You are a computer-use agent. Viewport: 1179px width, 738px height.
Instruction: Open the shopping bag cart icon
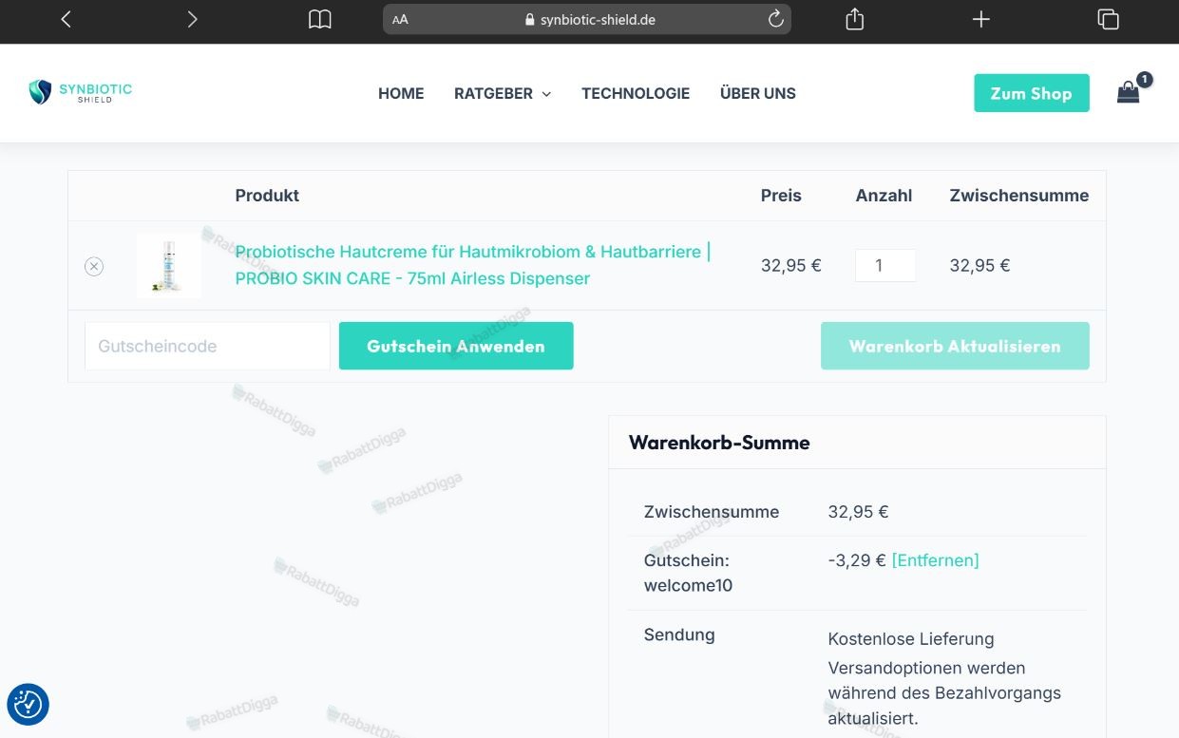[x=1129, y=91]
